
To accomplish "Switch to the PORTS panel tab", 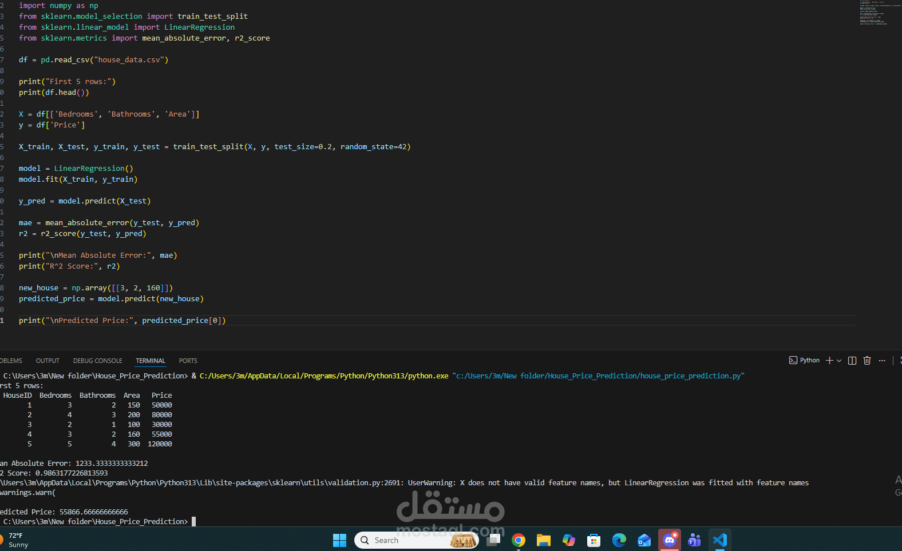I will point(188,361).
